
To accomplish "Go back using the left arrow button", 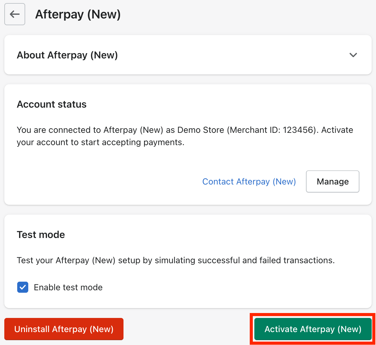I will click(x=15, y=14).
